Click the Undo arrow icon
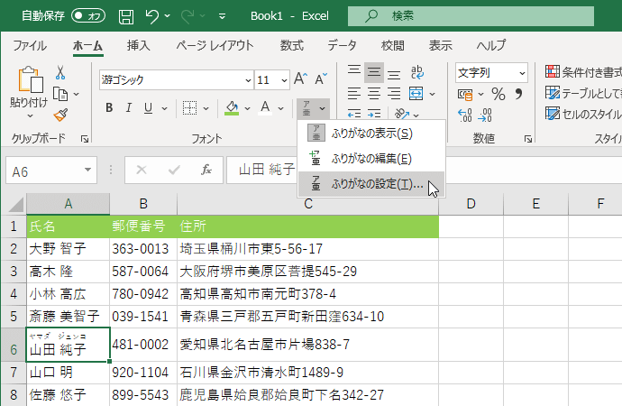 point(152,16)
